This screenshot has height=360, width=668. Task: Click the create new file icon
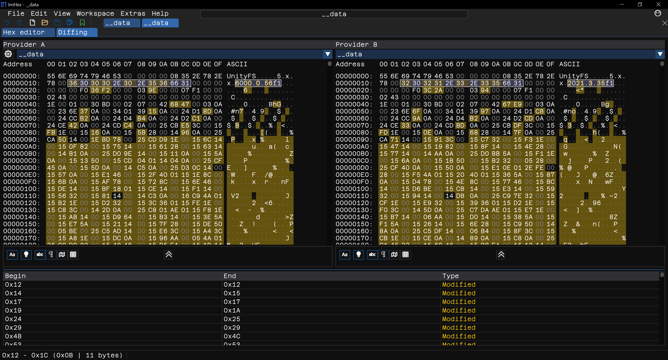(32, 23)
